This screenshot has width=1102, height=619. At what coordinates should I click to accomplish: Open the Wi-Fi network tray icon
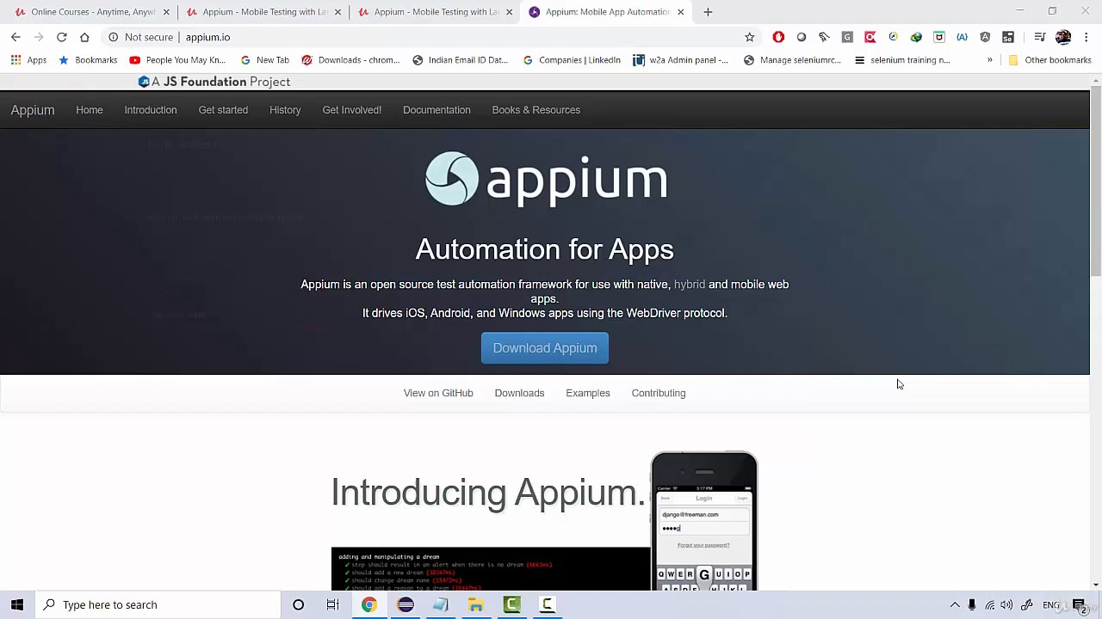[990, 605]
